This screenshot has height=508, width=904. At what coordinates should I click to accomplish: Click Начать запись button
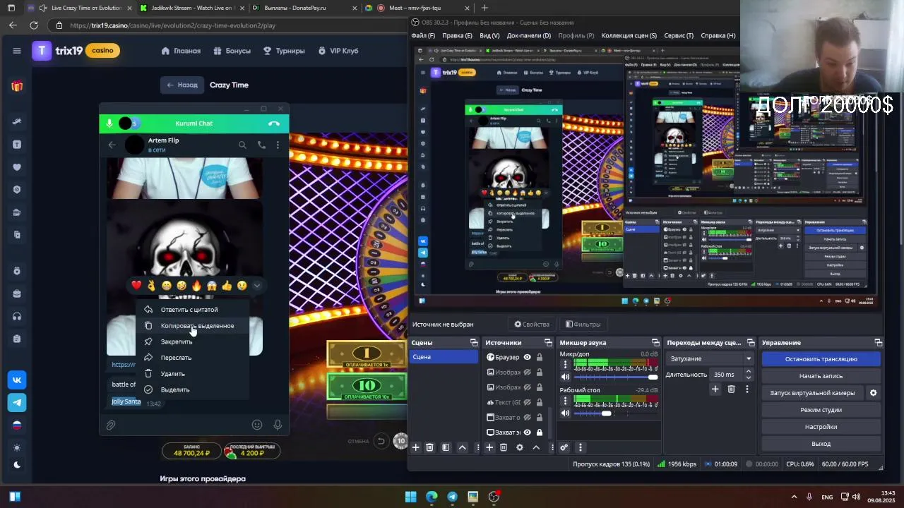(x=821, y=376)
